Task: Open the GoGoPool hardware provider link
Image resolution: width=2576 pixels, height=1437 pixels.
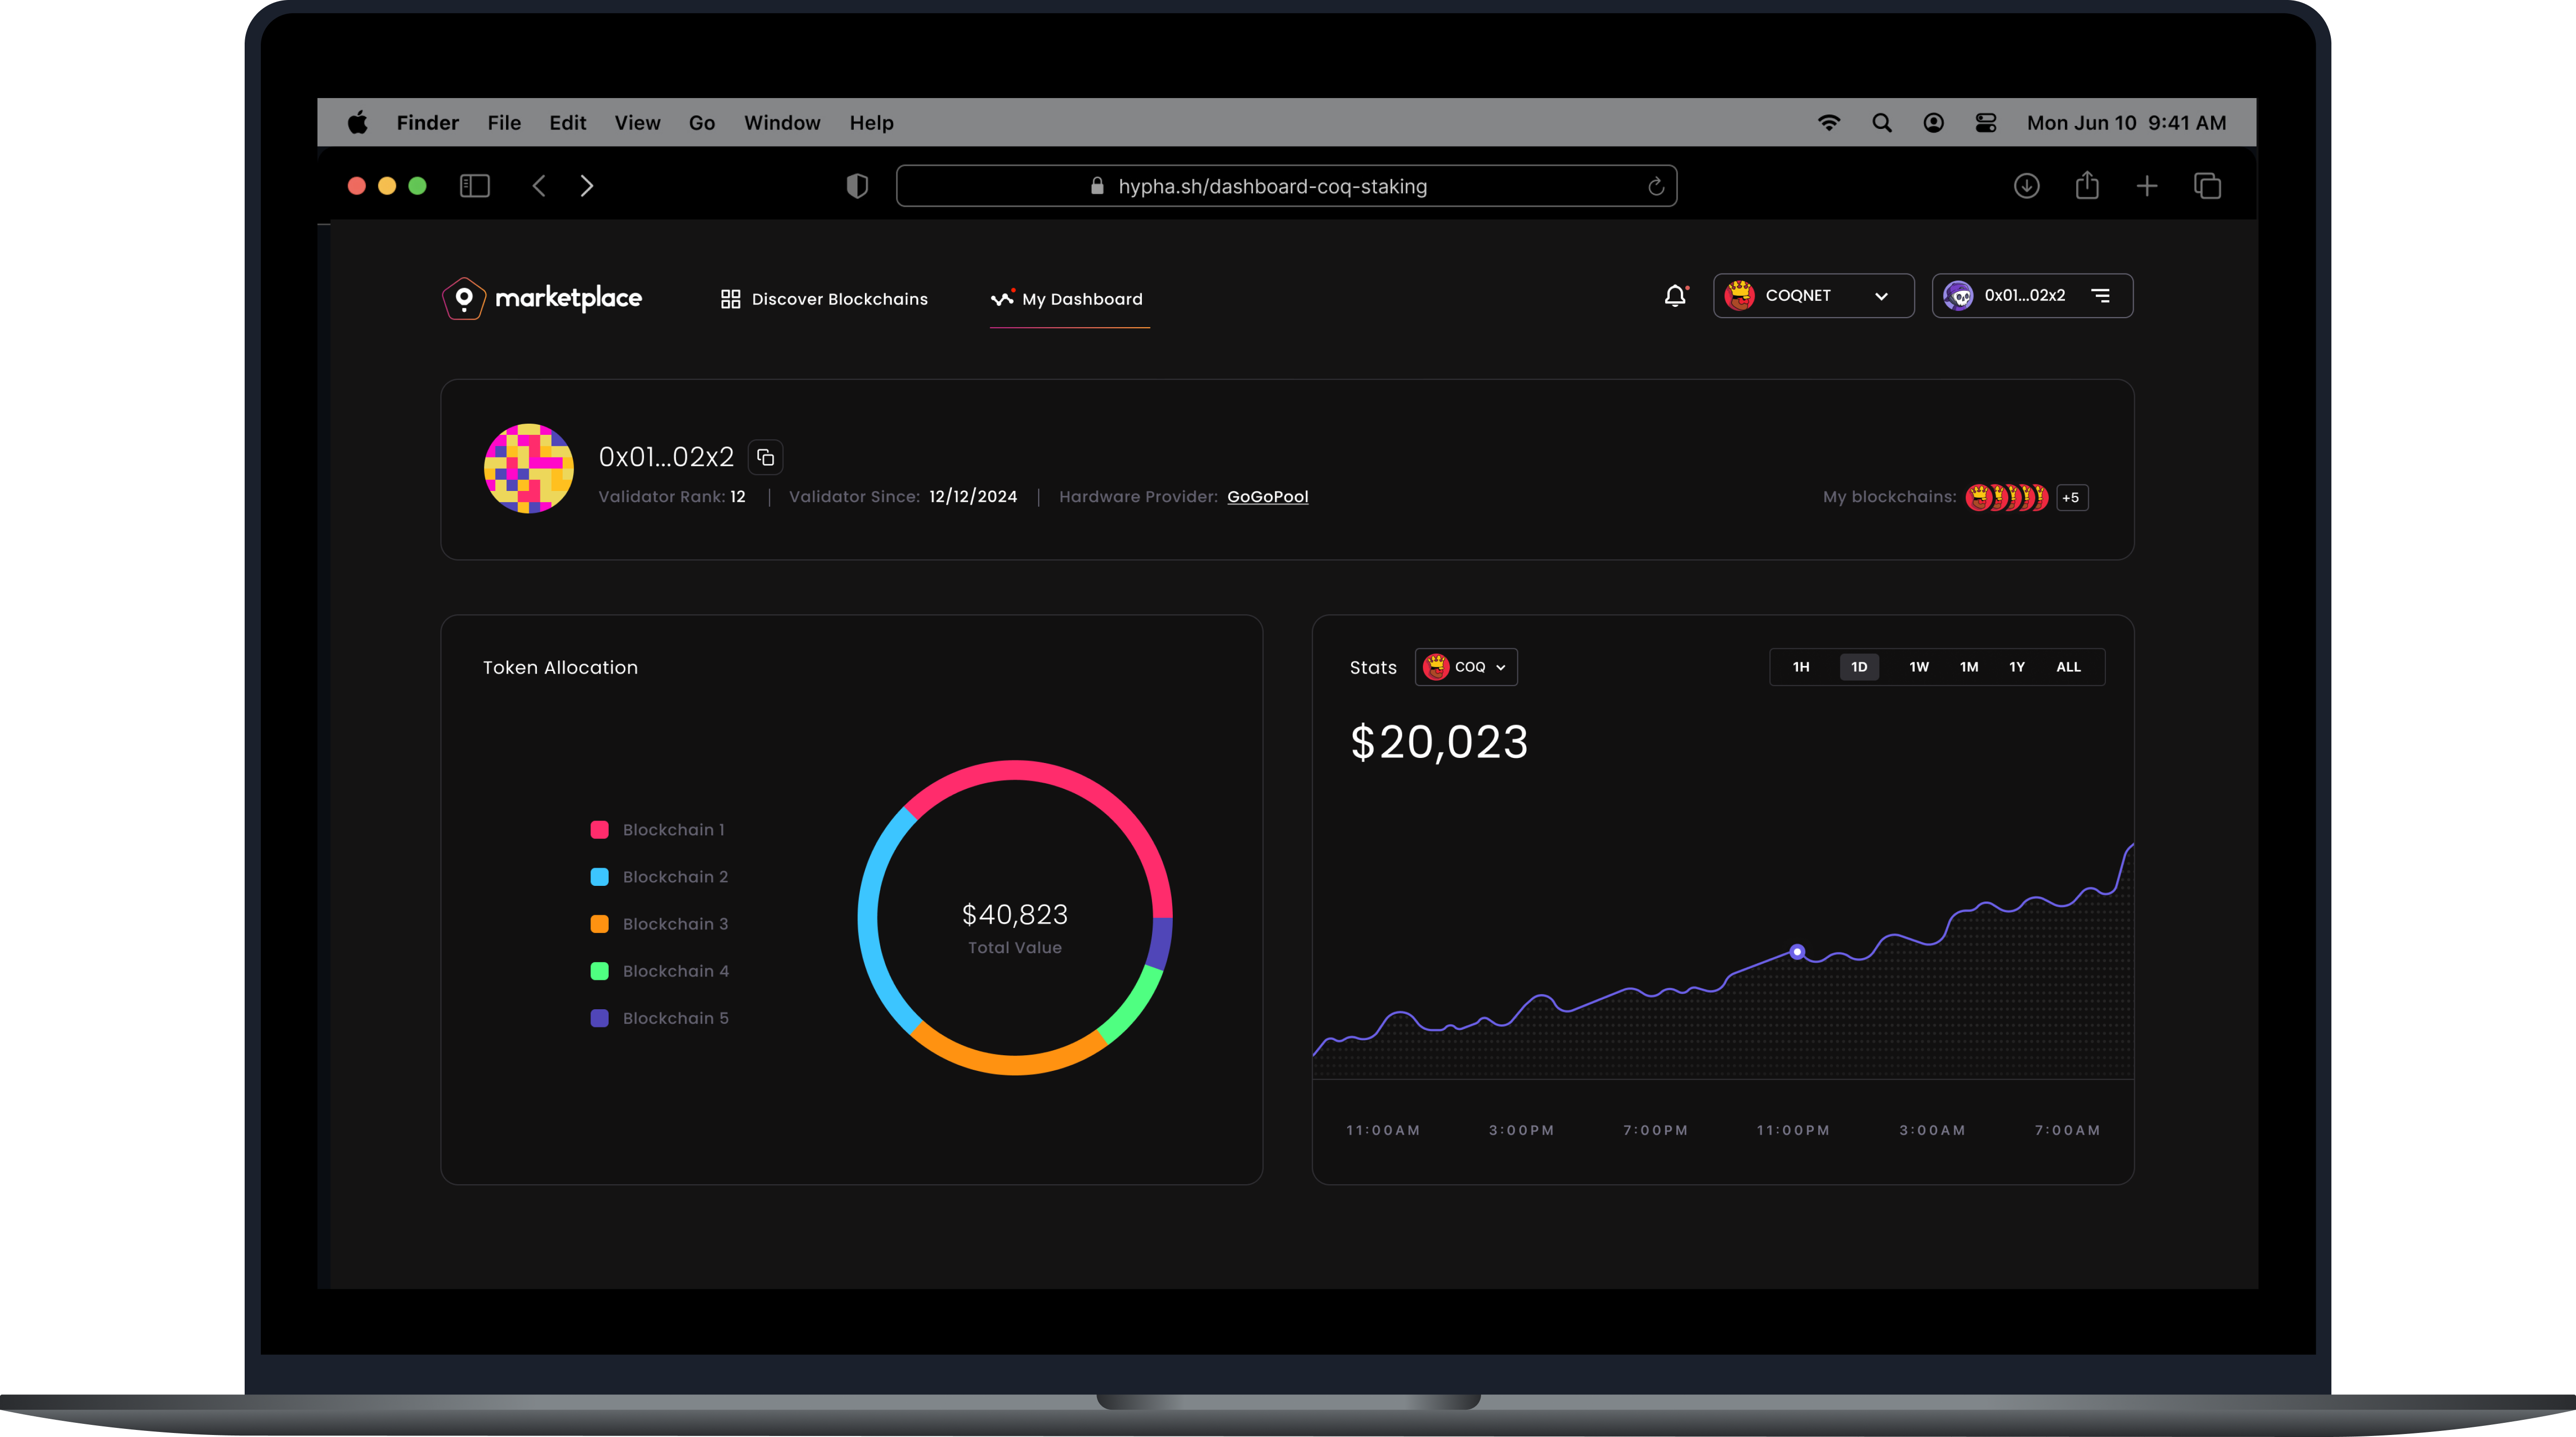Action: pyautogui.click(x=1267, y=496)
